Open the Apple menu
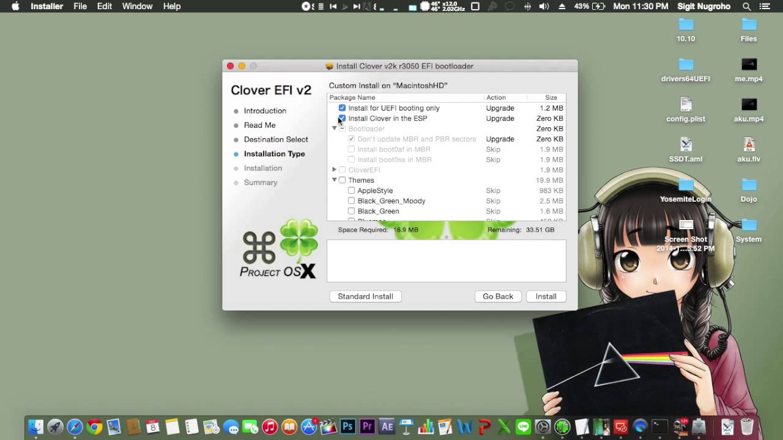Image resolution: width=783 pixels, height=440 pixels. [x=15, y=6]
